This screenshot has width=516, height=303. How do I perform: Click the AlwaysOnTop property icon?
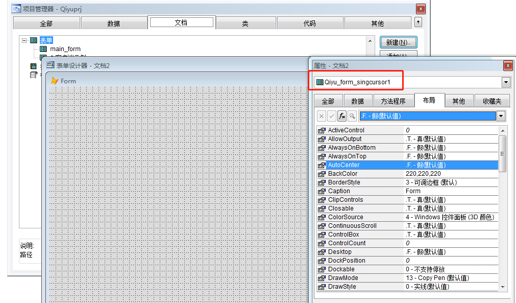point(322,156)
